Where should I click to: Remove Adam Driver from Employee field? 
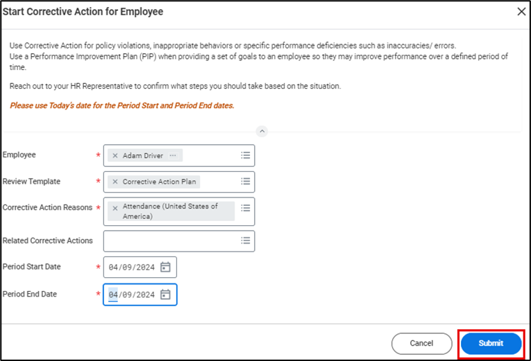(x=115, y=156)
